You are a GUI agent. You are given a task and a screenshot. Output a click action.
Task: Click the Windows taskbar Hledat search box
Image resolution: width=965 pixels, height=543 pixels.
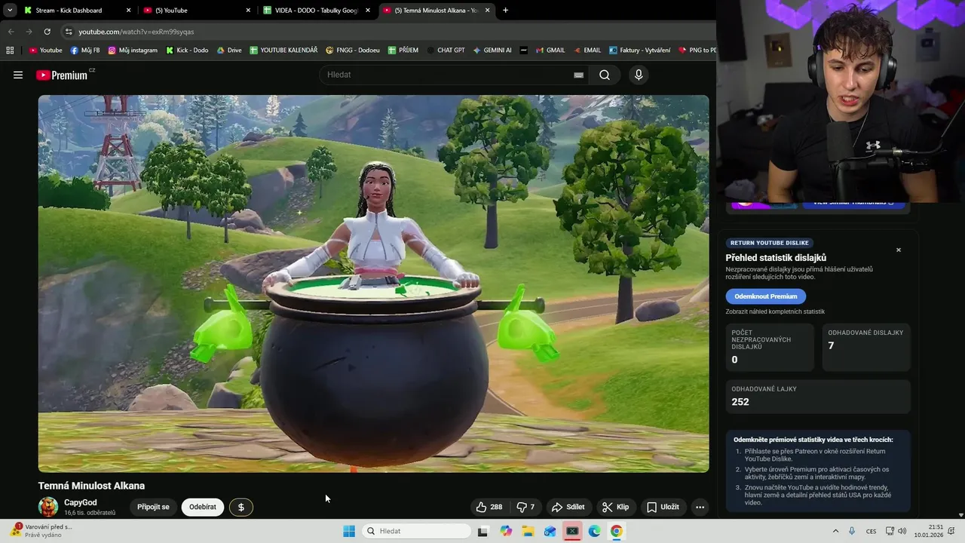click(x=415, y=531)
